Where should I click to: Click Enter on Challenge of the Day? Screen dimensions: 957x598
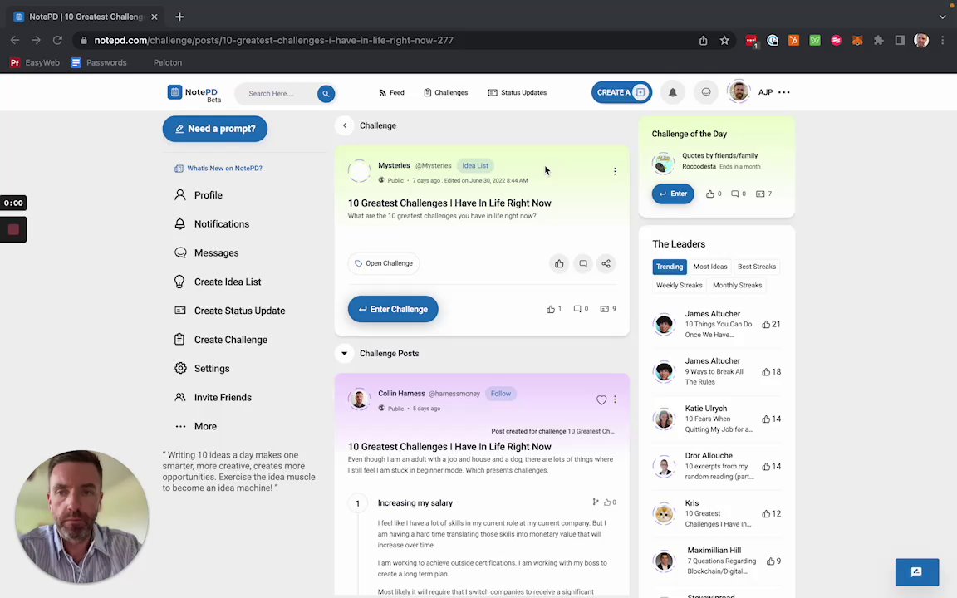[x=673, y=194]
